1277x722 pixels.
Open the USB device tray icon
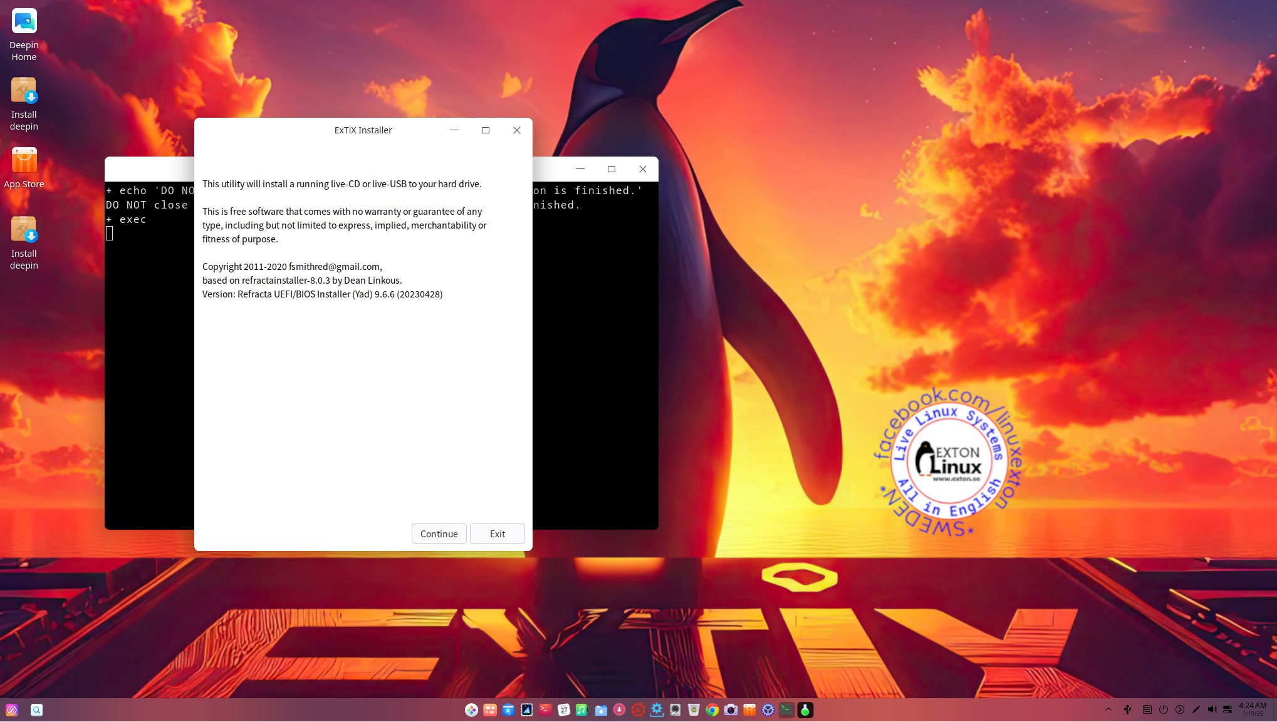pos(1127,709)
